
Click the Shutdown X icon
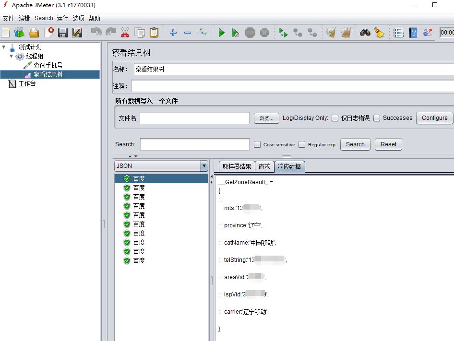coord(264,33)
